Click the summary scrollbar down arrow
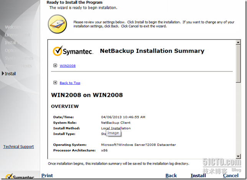 tap(238, 156)
